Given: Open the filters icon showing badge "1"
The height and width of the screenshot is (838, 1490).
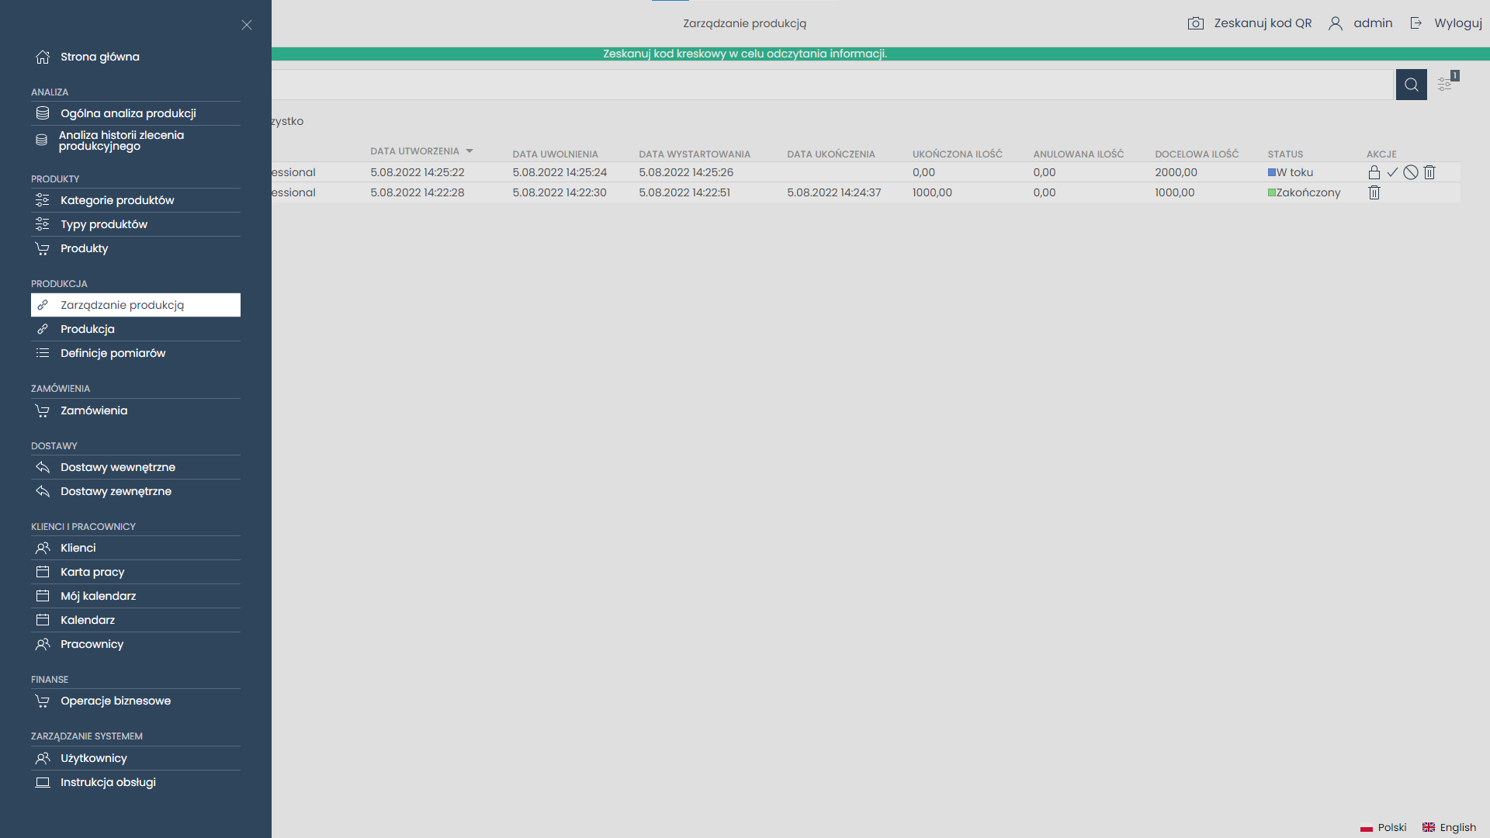Looking at the screenshot, I should click(1445, 84).
